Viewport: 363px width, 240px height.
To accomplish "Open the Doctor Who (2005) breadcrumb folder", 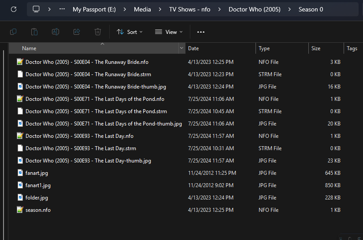I will pos(254,9).
